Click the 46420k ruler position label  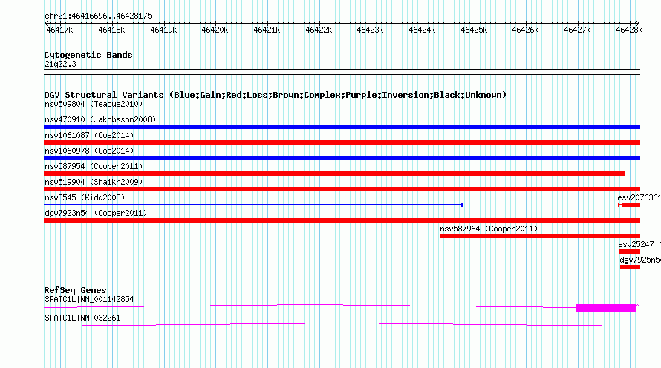coord(215,30)
